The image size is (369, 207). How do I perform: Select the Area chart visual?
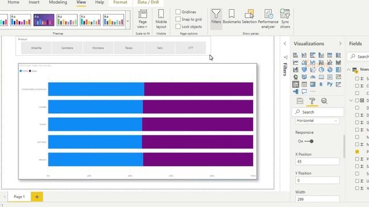(x=304, y=63)
